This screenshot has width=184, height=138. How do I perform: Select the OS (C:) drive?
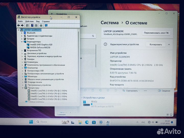102,104
